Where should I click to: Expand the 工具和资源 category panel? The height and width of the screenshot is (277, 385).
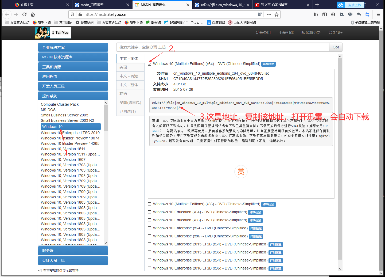tap(73, 67)
